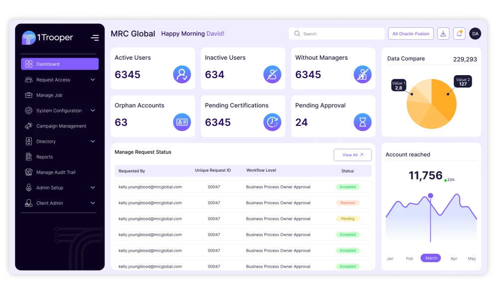
Task: Select March on the chart timeline
Action: pyautogui.click(x=431, y=258)
